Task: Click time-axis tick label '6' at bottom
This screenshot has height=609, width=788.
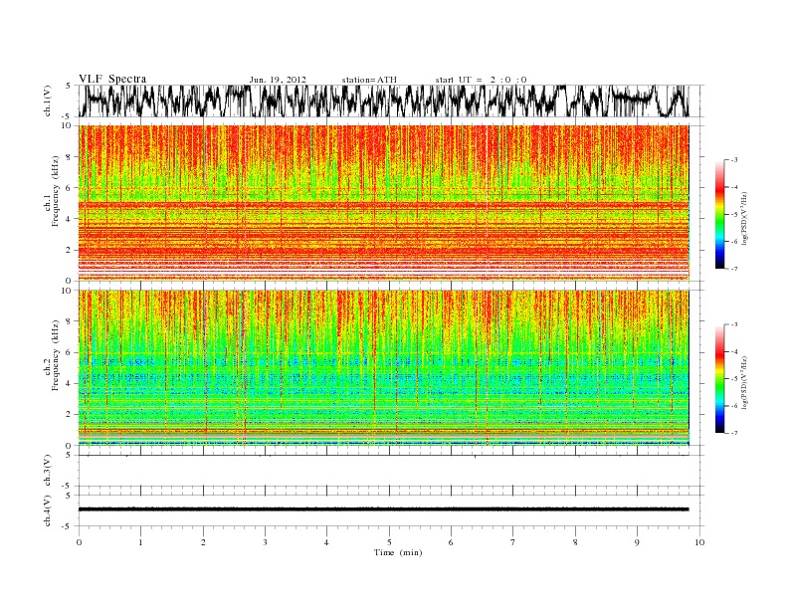Action: (x=451, y=542)
